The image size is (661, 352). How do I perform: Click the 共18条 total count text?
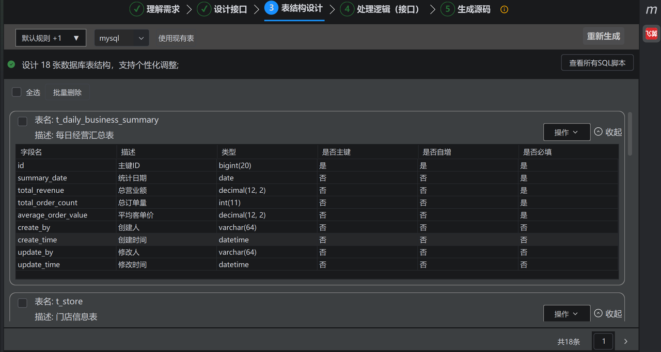tap(569, 342)
